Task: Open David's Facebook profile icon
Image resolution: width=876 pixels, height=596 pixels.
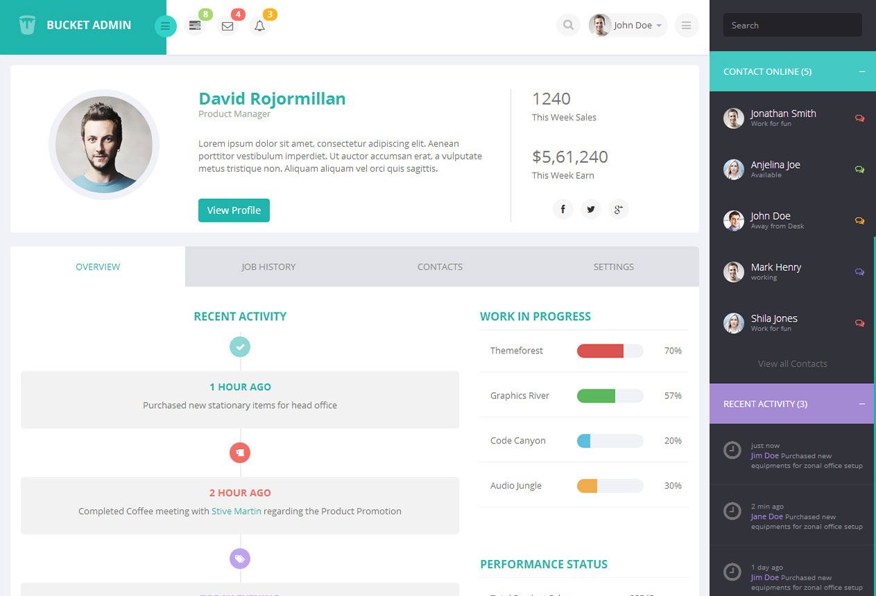Action: pyautogui.click(x=562, y=209)
